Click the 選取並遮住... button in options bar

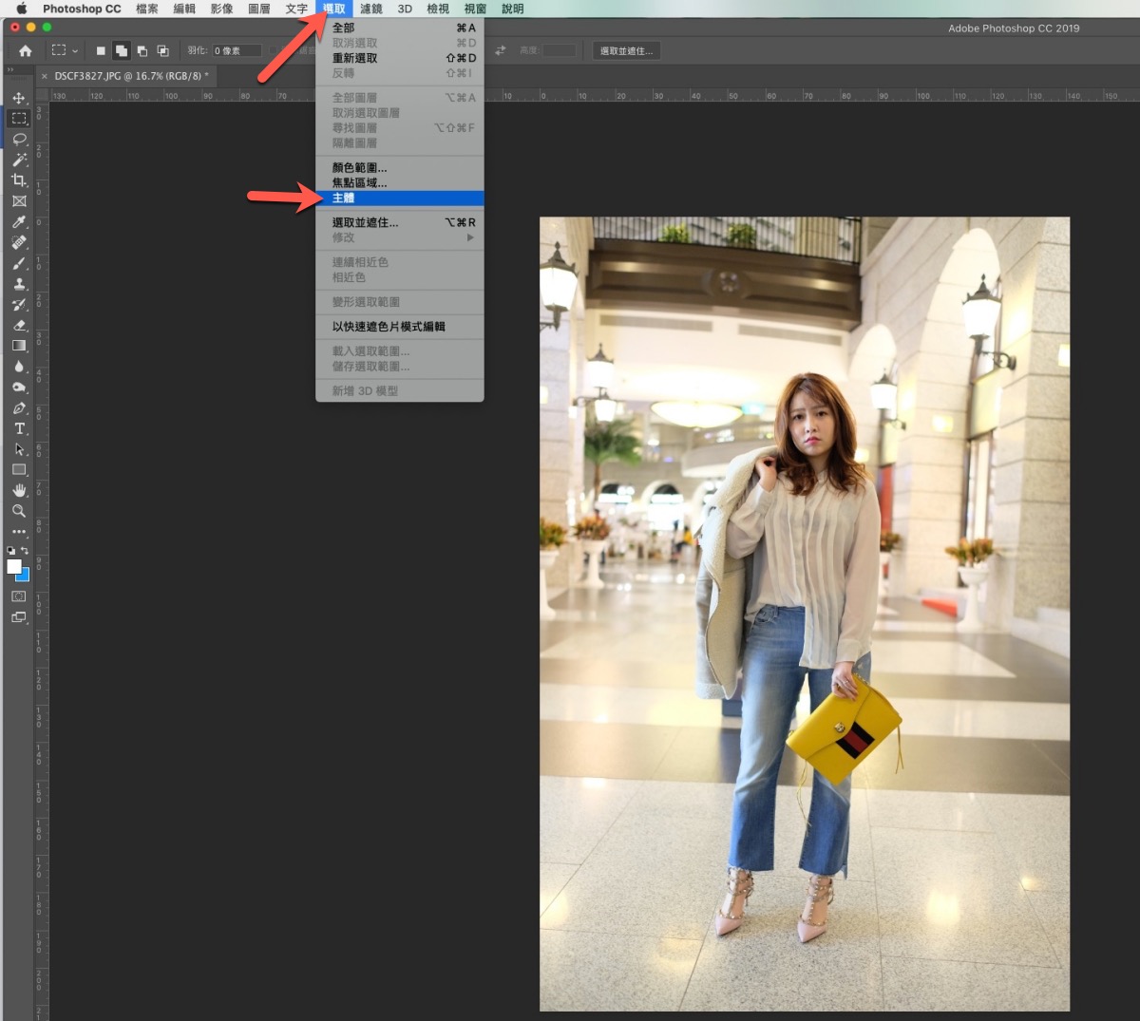tap(626, 51)
